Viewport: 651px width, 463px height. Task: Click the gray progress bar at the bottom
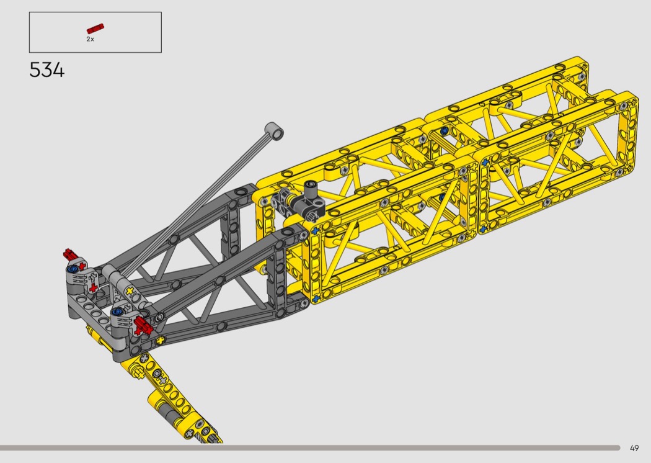(x=310, y=447)
